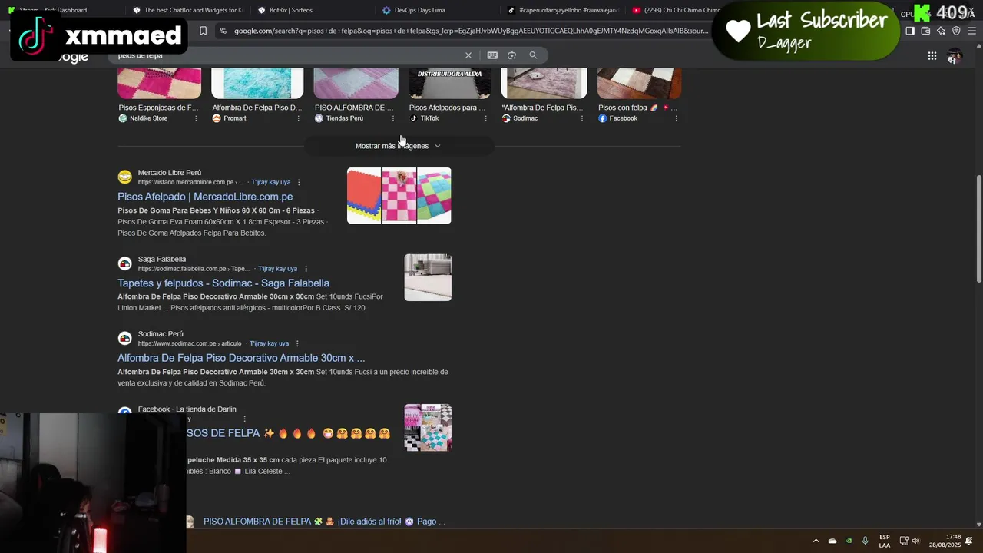Open NVIDIA icon in system tray
This screenshot has width=983, height=553.
coord(849,541)
